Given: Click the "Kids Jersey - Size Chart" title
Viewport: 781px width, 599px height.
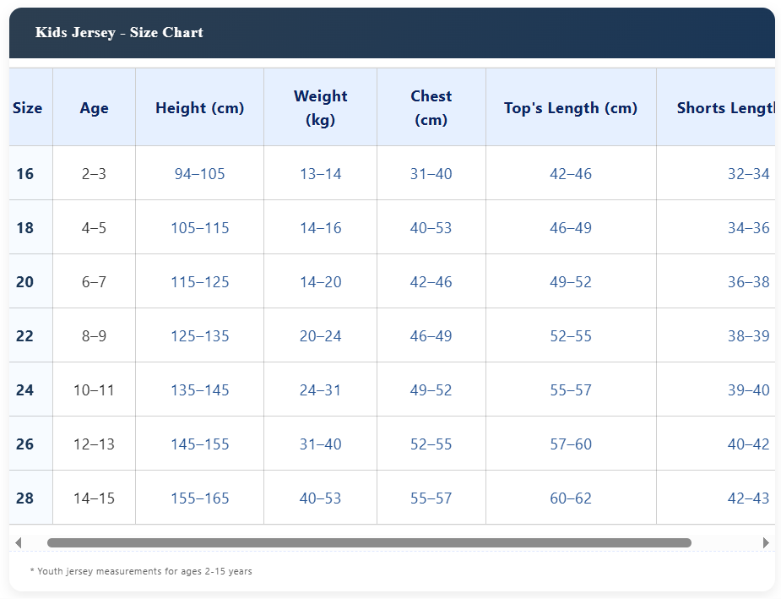Looking at the screenshot, I should coord(119,33).
